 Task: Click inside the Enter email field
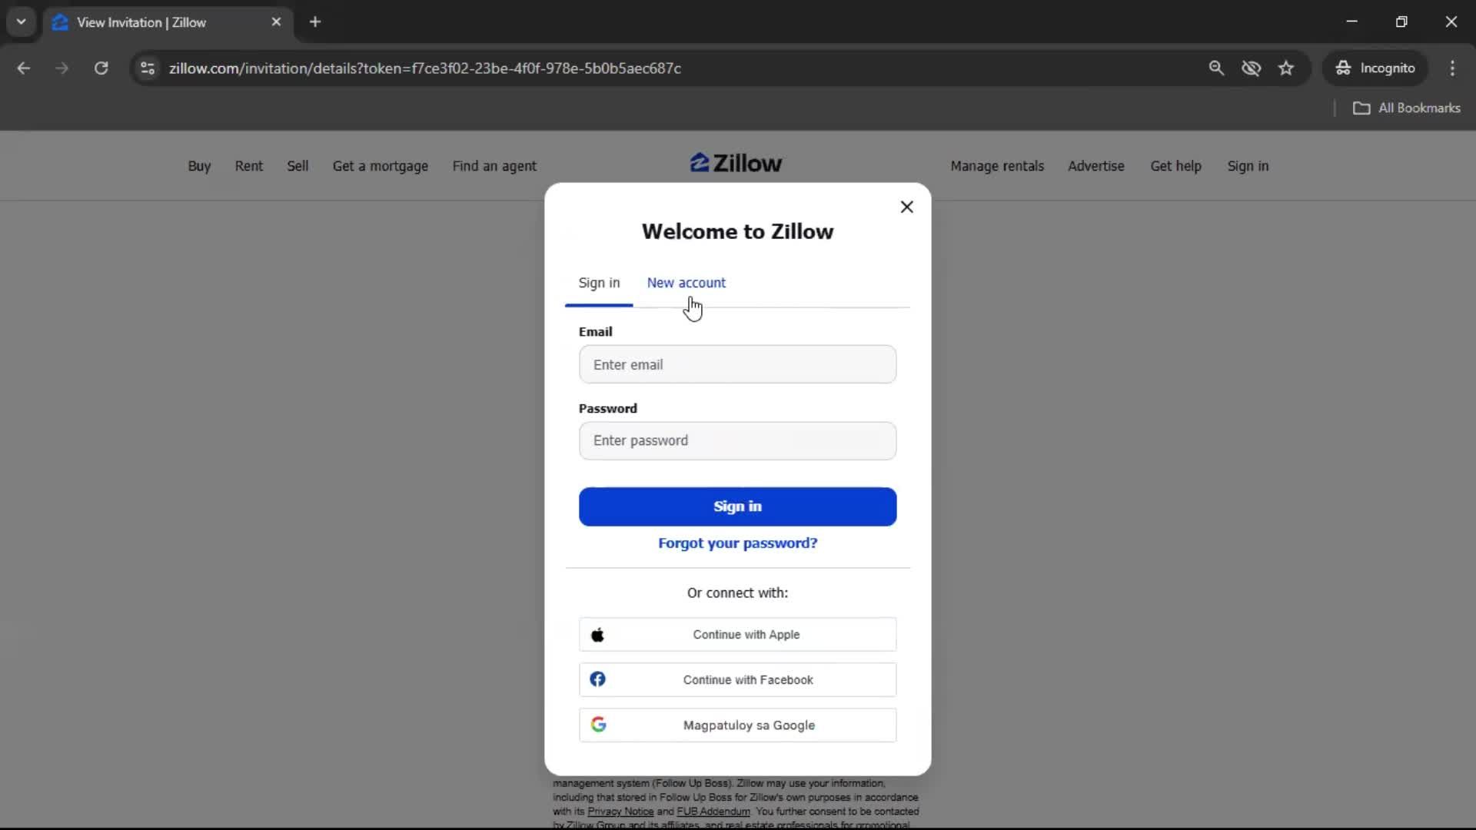click(x=737, y=364)
